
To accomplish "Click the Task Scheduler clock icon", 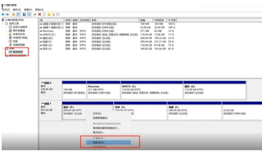I will pyautogui.click(x=10, y=27).
